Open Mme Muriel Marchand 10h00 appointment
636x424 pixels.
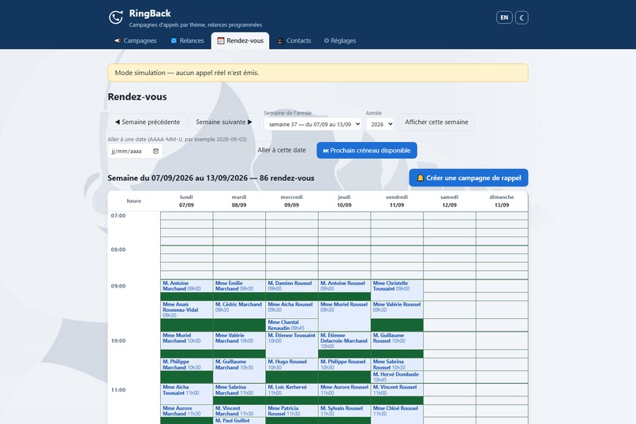coord(186,341)
